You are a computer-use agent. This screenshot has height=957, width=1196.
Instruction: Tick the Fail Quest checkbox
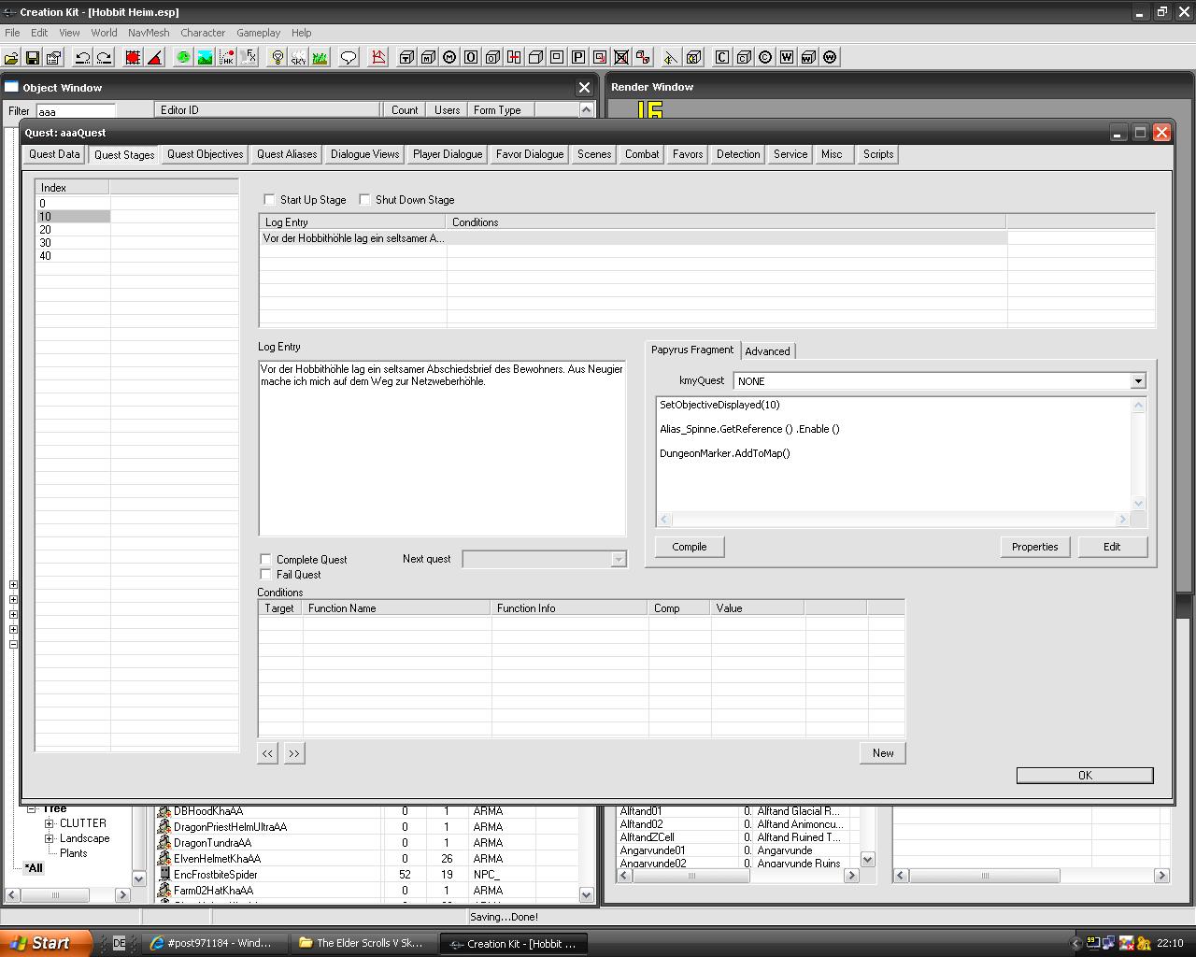click(x=266, y=575)
